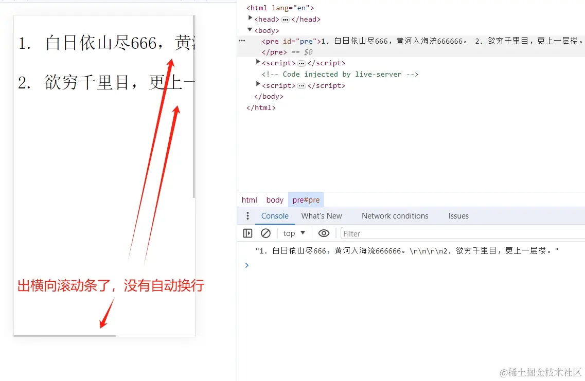
Task: Expand the head element arrow
Action: 251,17
